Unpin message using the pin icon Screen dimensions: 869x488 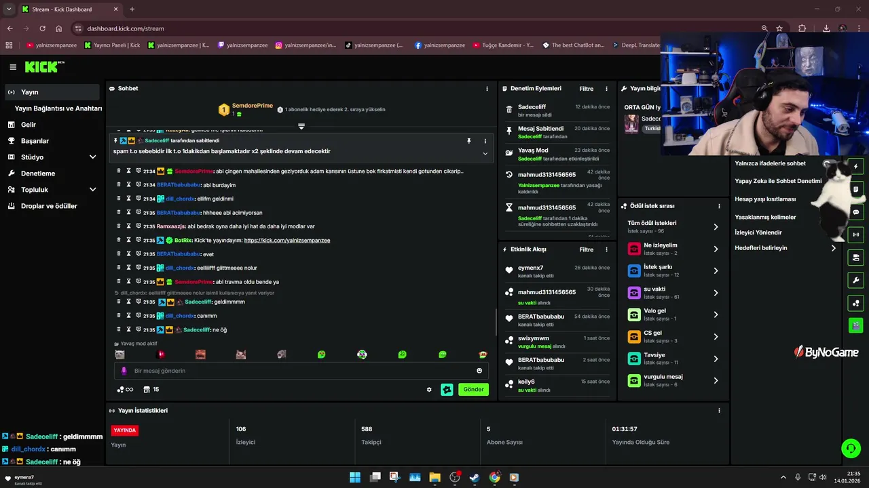(468, 141)
